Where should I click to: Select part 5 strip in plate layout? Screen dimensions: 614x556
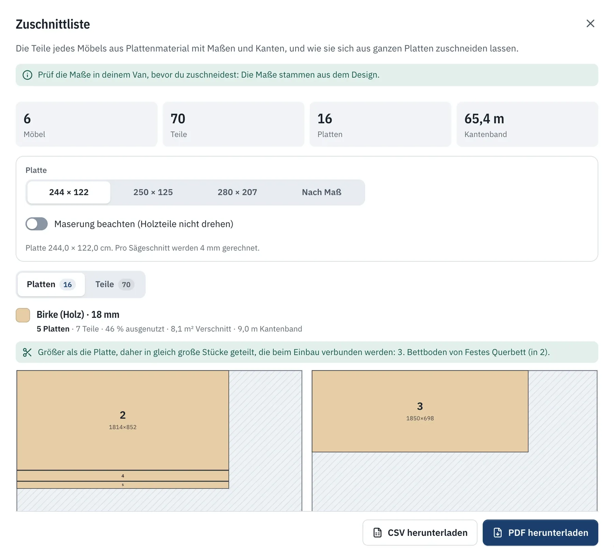tap(123, 485)
